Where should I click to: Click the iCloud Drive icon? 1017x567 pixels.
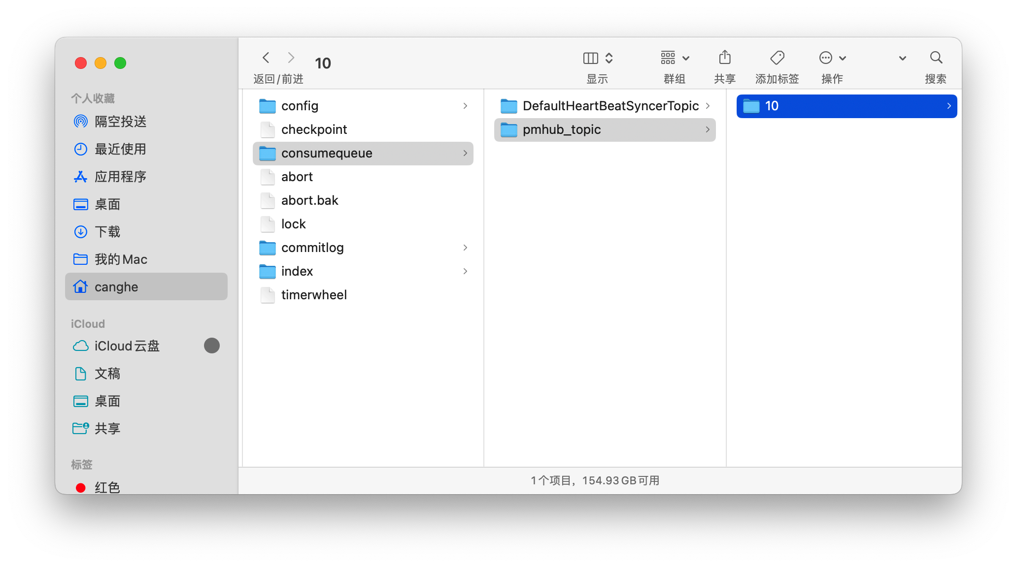pos(80,346)
